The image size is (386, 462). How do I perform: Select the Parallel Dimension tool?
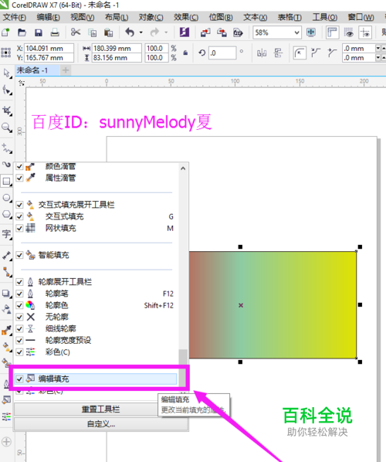pos(7,255)
